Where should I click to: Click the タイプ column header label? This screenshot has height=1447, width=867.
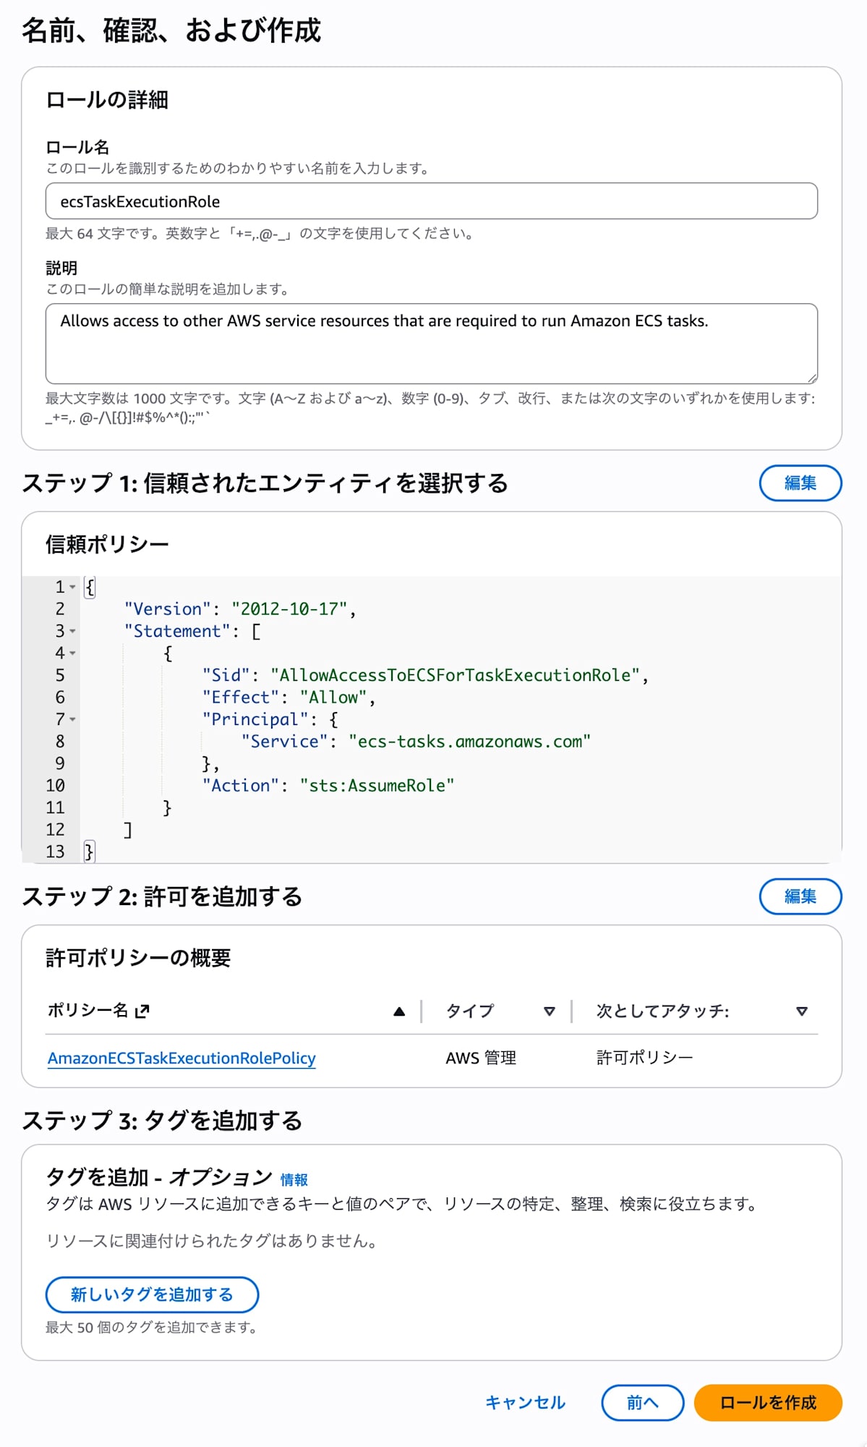[x=470, y=1011]
